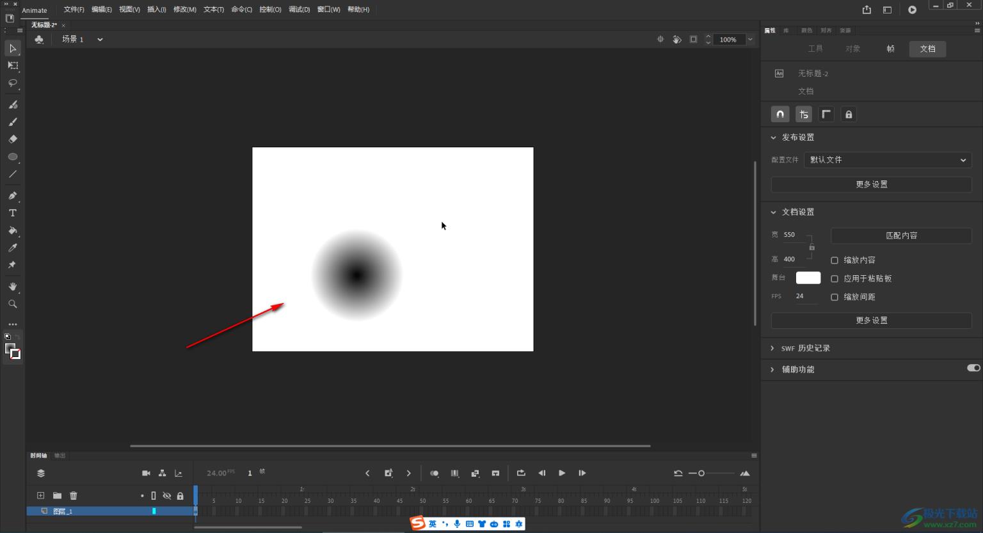Open the Properties panel options menu
The image size is (983, 533).
pyautogui.click(x=977, y=30)
